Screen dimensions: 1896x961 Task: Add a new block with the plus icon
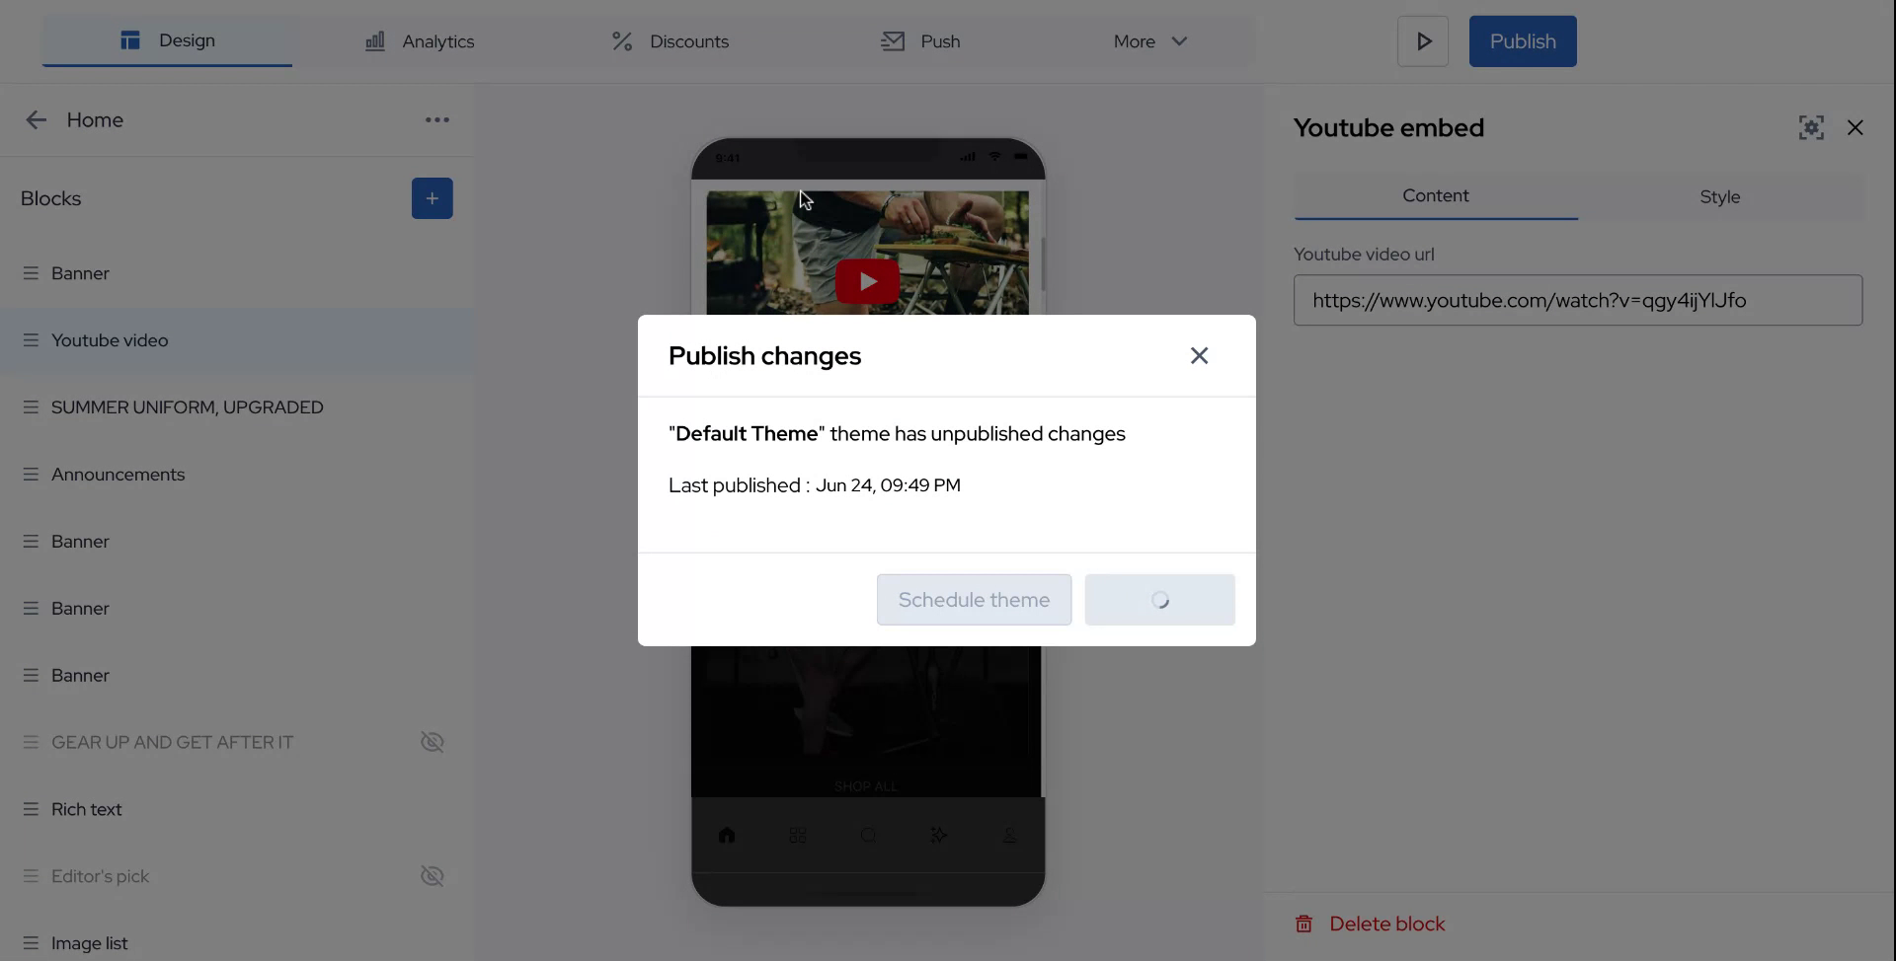point(432,197)
